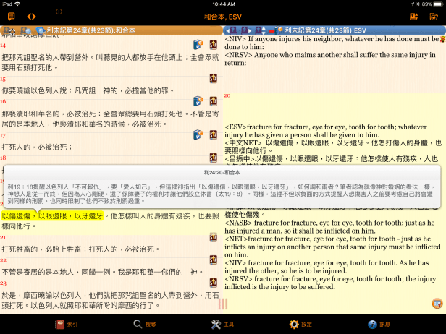The image size is (446, 334).
Task: Go to the 設定 (Settings) tab
Action: pos(300,325)
